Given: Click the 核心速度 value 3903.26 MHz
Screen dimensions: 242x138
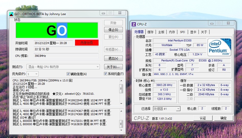Looking at the screenshot, I should tap(164, 85).
